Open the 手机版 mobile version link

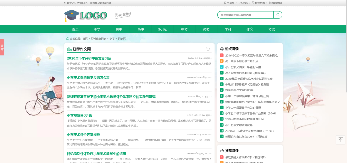(x=229, y=3)
